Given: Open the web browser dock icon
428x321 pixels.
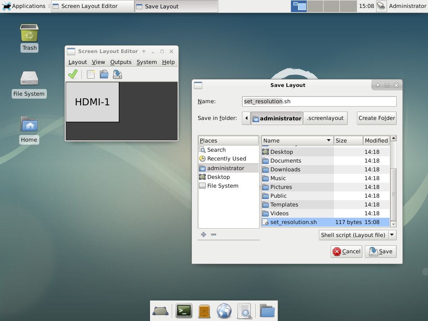Looking at the screenshot, I should pos(224,311).
